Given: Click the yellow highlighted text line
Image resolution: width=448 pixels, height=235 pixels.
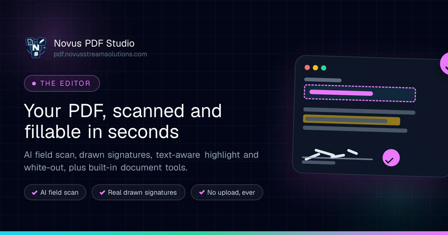Looking at the screenshot, I should click(x=352, y=120).
